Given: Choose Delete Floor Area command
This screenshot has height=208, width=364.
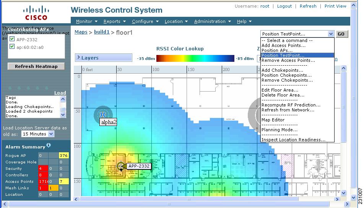Looking at the screenshot, I should click(297, 95).
